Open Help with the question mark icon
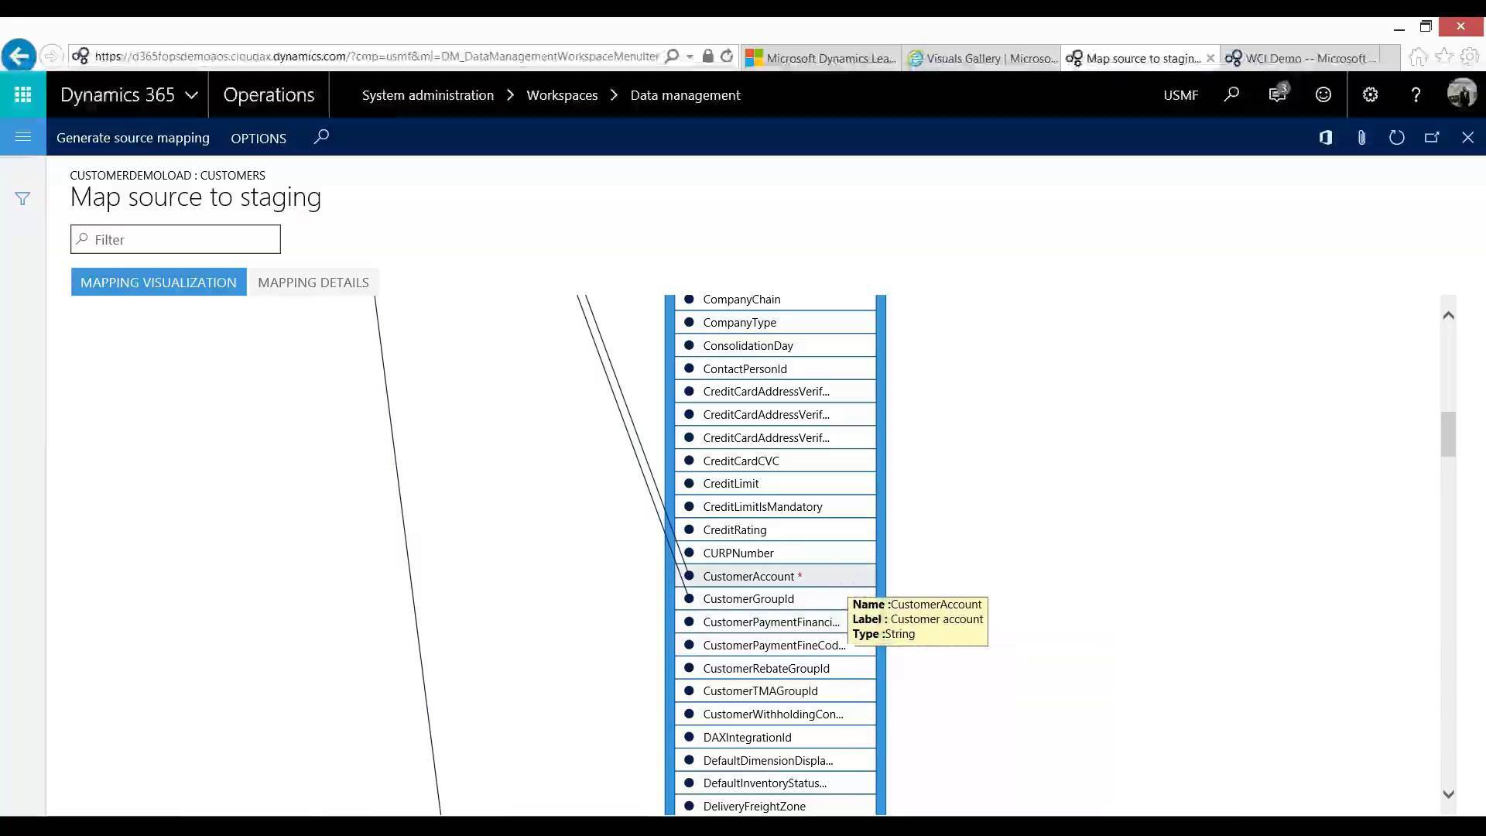Image resolution: width=1486 pixels, height=836 pixels. coord(1415,94)
